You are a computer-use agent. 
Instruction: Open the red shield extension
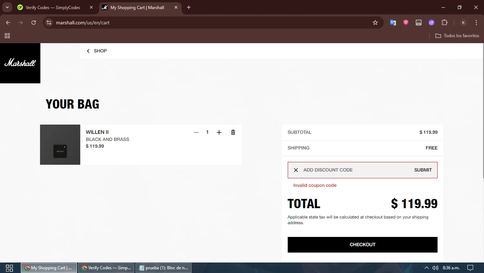pos(406,23)
